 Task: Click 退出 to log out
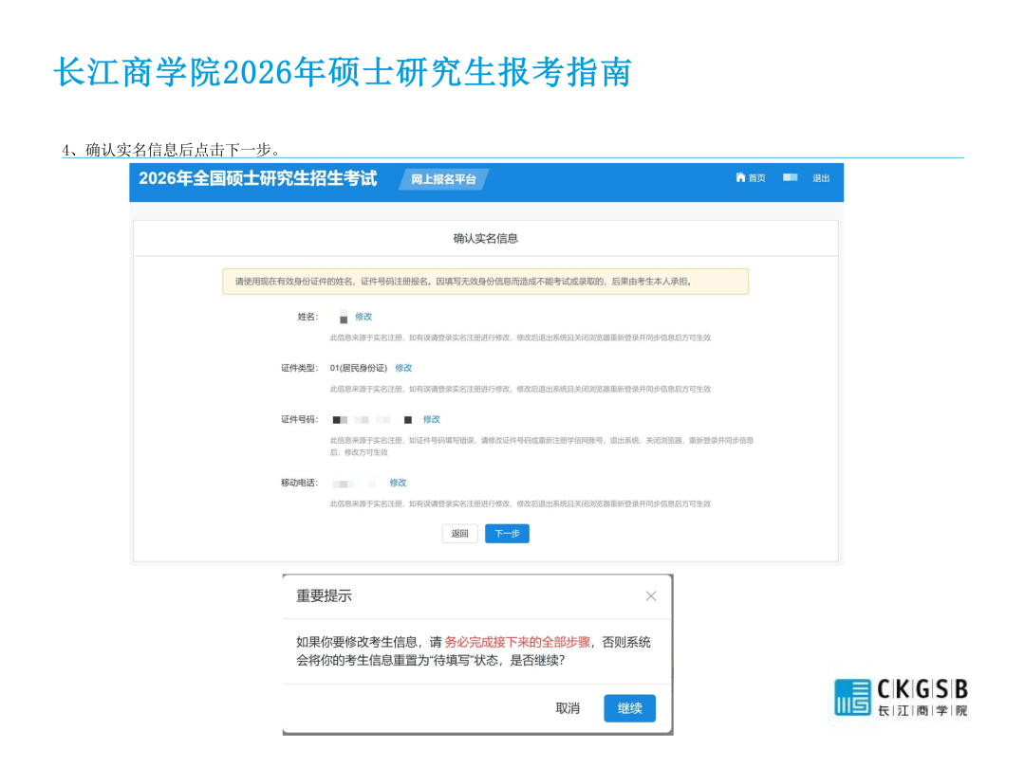(821, 178)
